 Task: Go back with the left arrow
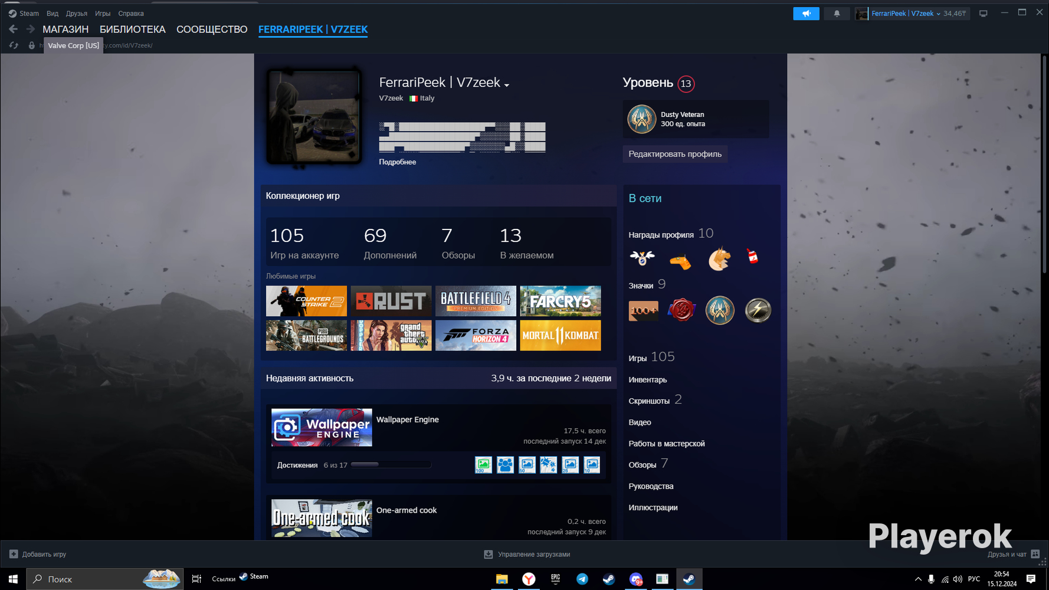point(13,29)
